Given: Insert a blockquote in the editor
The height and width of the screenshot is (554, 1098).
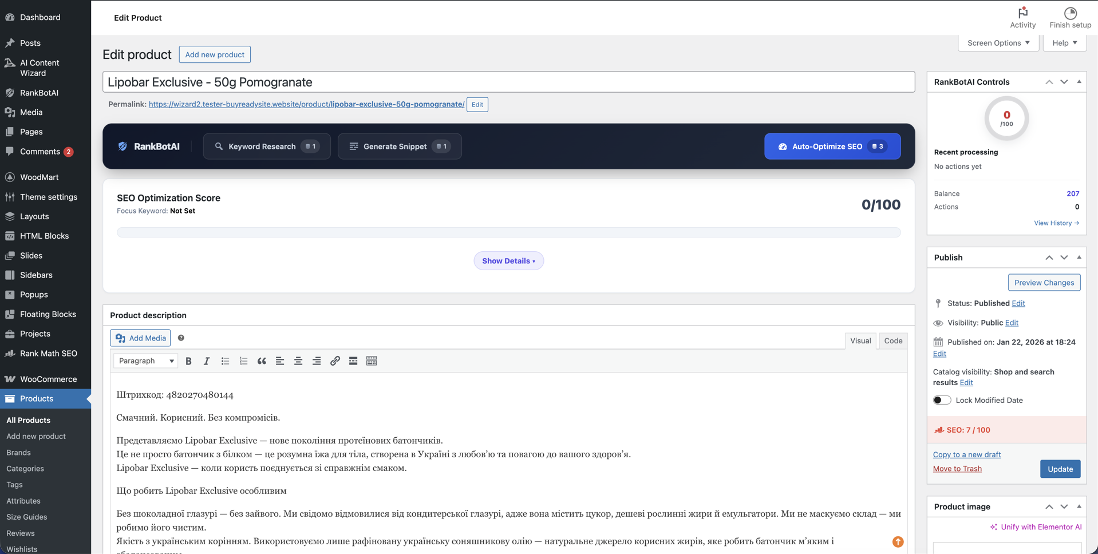Looking at the screenshot, I should (262, 361).
